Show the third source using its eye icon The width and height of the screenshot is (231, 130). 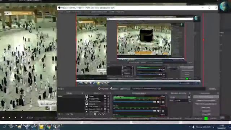coord(105,101)
